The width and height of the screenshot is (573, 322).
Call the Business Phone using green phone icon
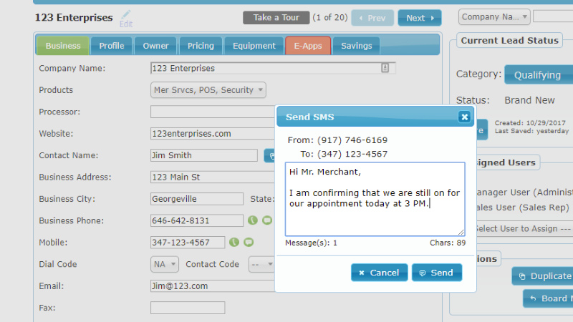[253, 220]
